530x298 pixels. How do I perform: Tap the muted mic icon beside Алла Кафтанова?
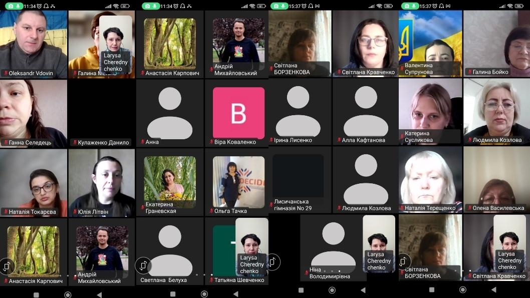[339, 140]
